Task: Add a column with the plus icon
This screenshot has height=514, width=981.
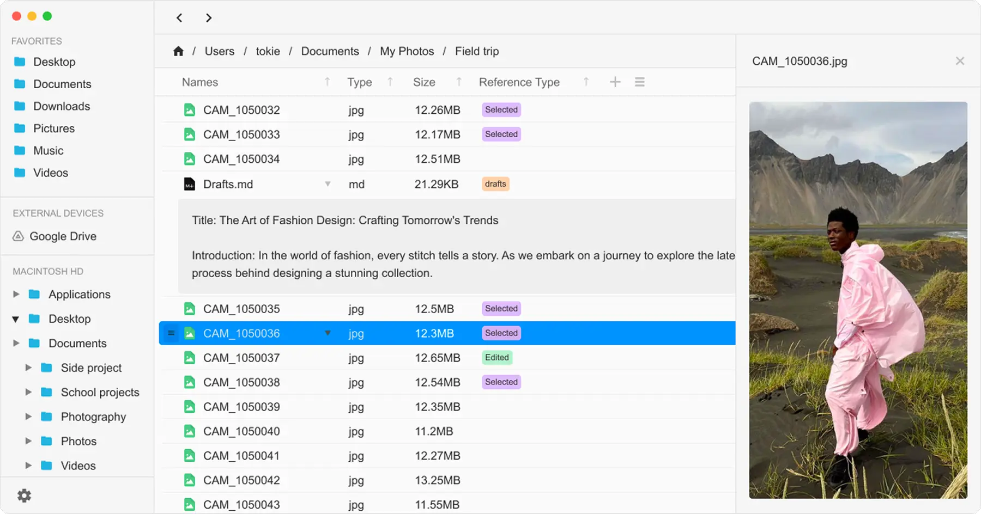Action: [x=615, y=82]
